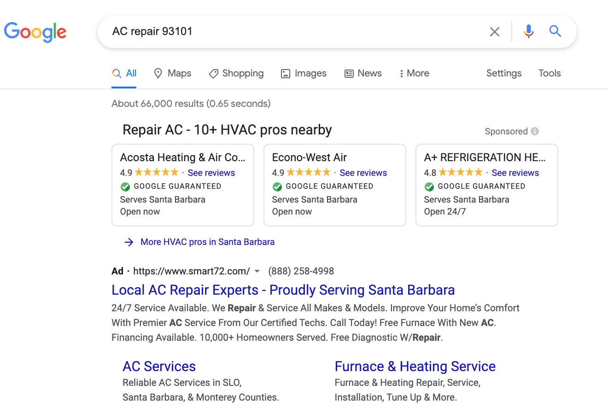Click See reviews for Acosta Heating
The image size is (608, 419).
(x=211, y=172)
